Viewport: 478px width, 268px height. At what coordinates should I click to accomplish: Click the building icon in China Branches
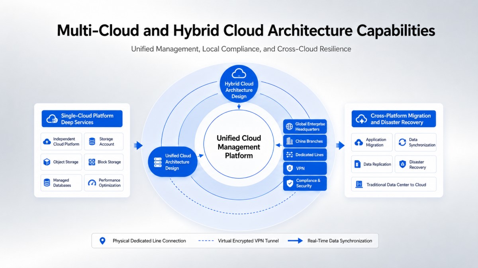289,141
